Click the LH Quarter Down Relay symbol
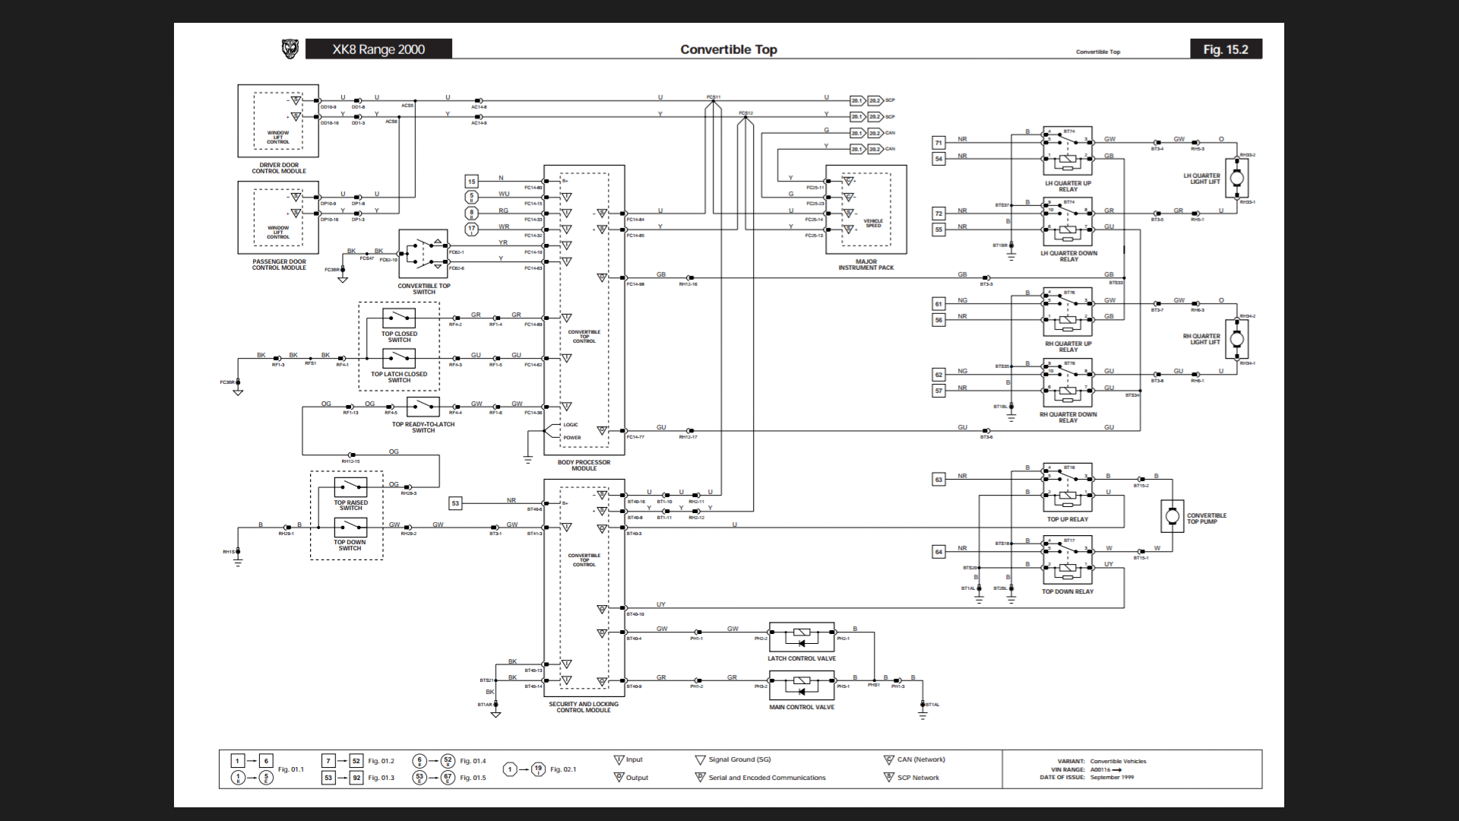 tap(1067, 221)
